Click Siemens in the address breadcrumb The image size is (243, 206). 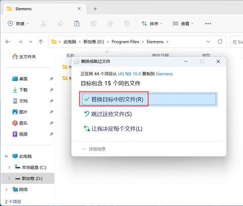coord(155,42)
